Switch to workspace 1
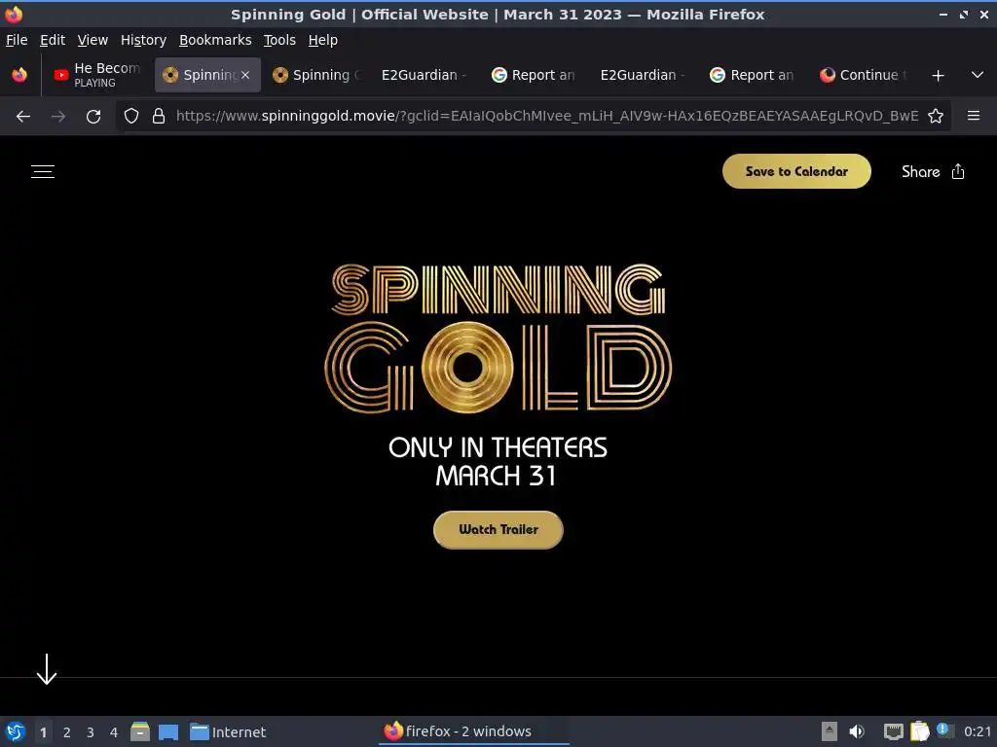Viewport: 997px width, 747px height. click(x=43, y=732)
